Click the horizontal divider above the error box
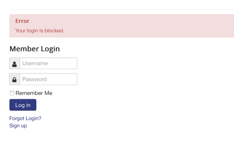This screenshot has width=234, height=163. (x=122, y=10)
